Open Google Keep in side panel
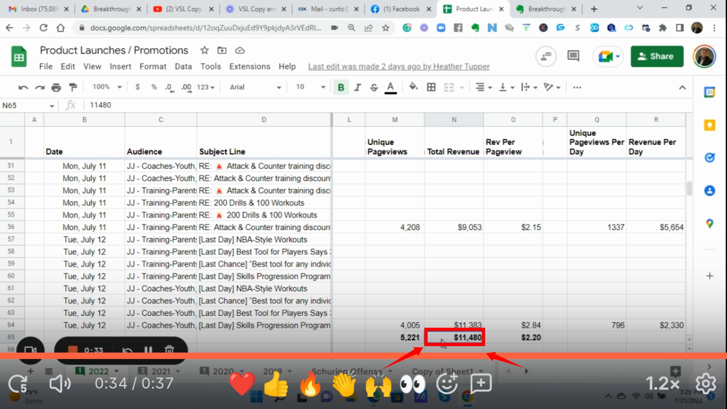Image resolution: width=727 pixels, height=409 pixels. pyautogui.click(x=710, y=125)
